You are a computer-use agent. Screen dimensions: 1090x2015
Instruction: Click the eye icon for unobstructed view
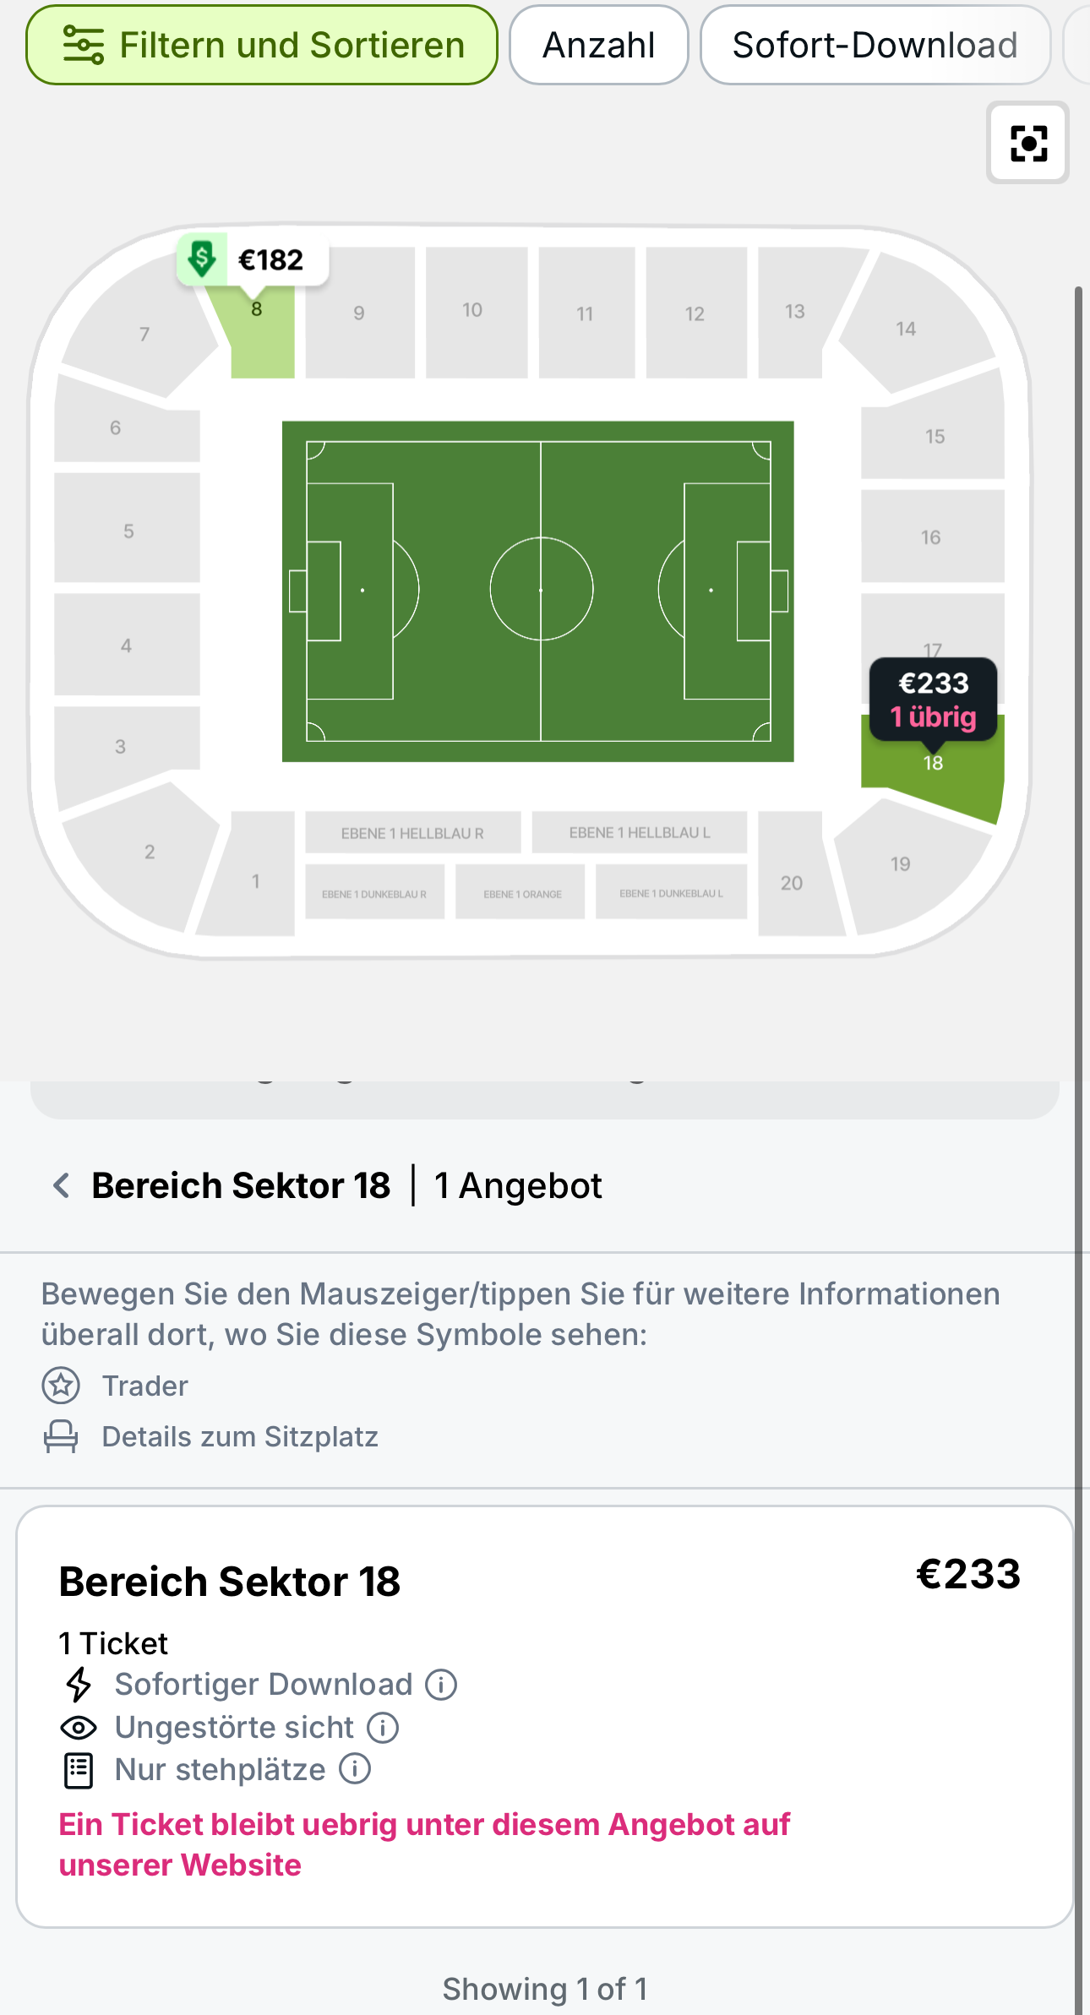click(79, 1728)
